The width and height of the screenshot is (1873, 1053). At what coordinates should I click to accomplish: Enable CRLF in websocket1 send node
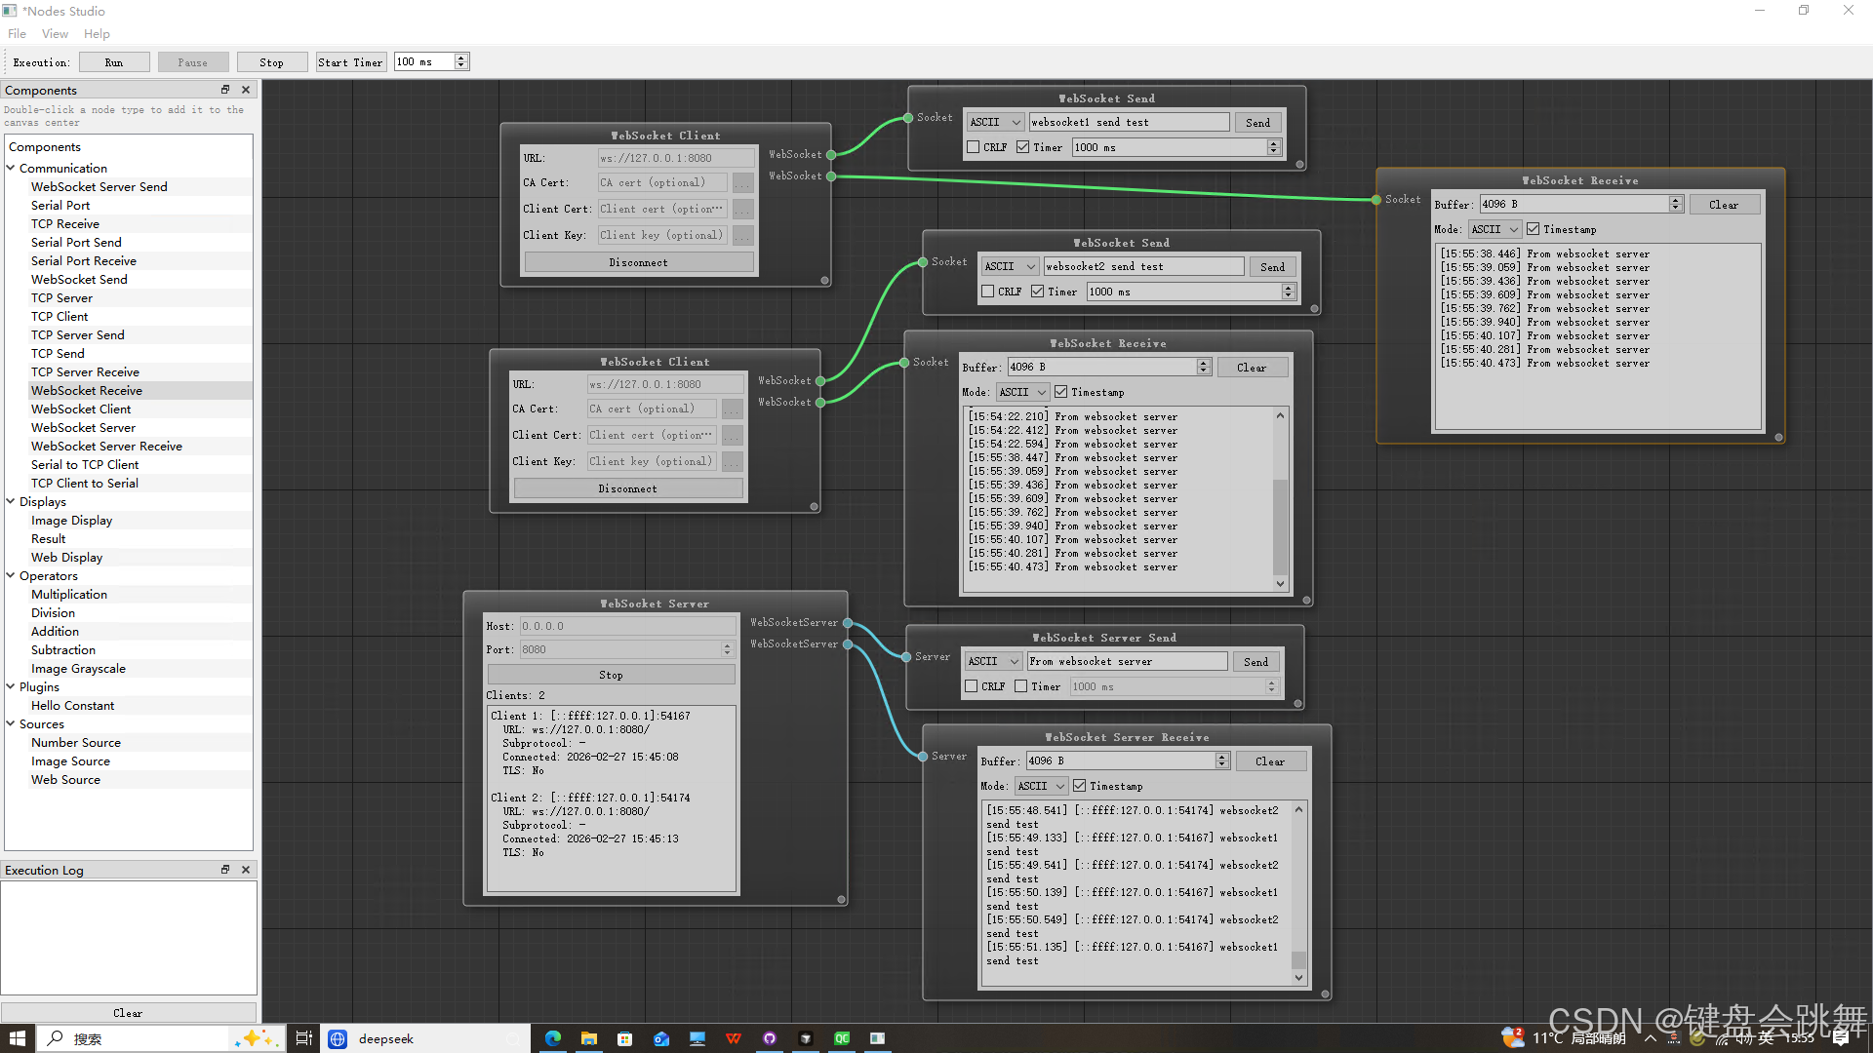[x=973, y=147]
